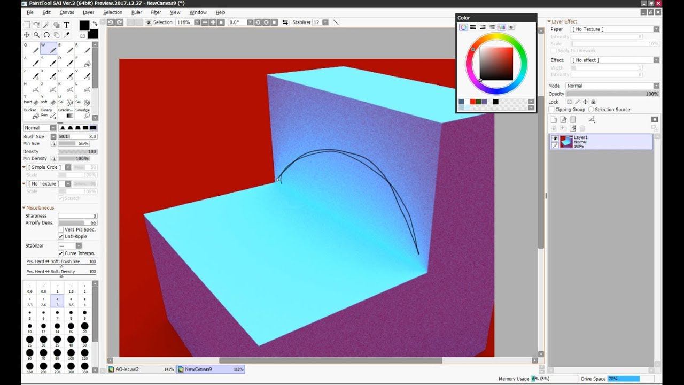684x385 pixels.
Task: Adjust the layer Opacity slider
Action: pos(612,94)
